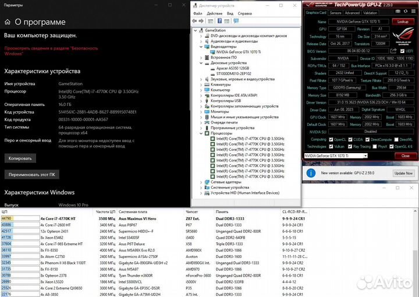Open the Безопасность Windows details link
The image size is (419, 297).
click(x=51, y=51)
